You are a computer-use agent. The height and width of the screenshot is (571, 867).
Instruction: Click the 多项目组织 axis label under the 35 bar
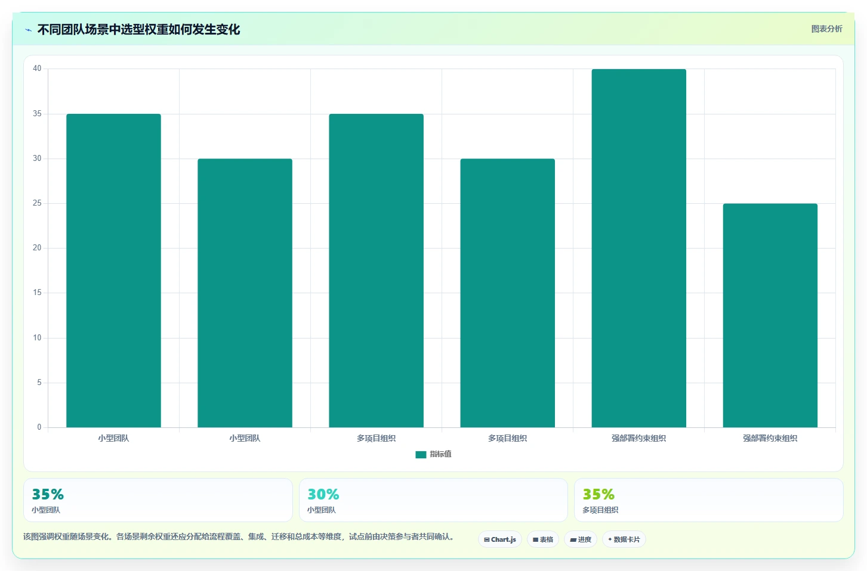click(376, 438)
